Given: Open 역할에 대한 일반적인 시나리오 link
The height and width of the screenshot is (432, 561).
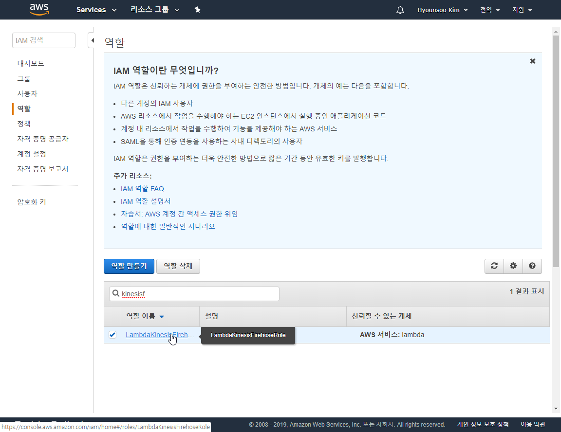Looking at the screenshot, I should pyautogui.click(x=168, y=226).
